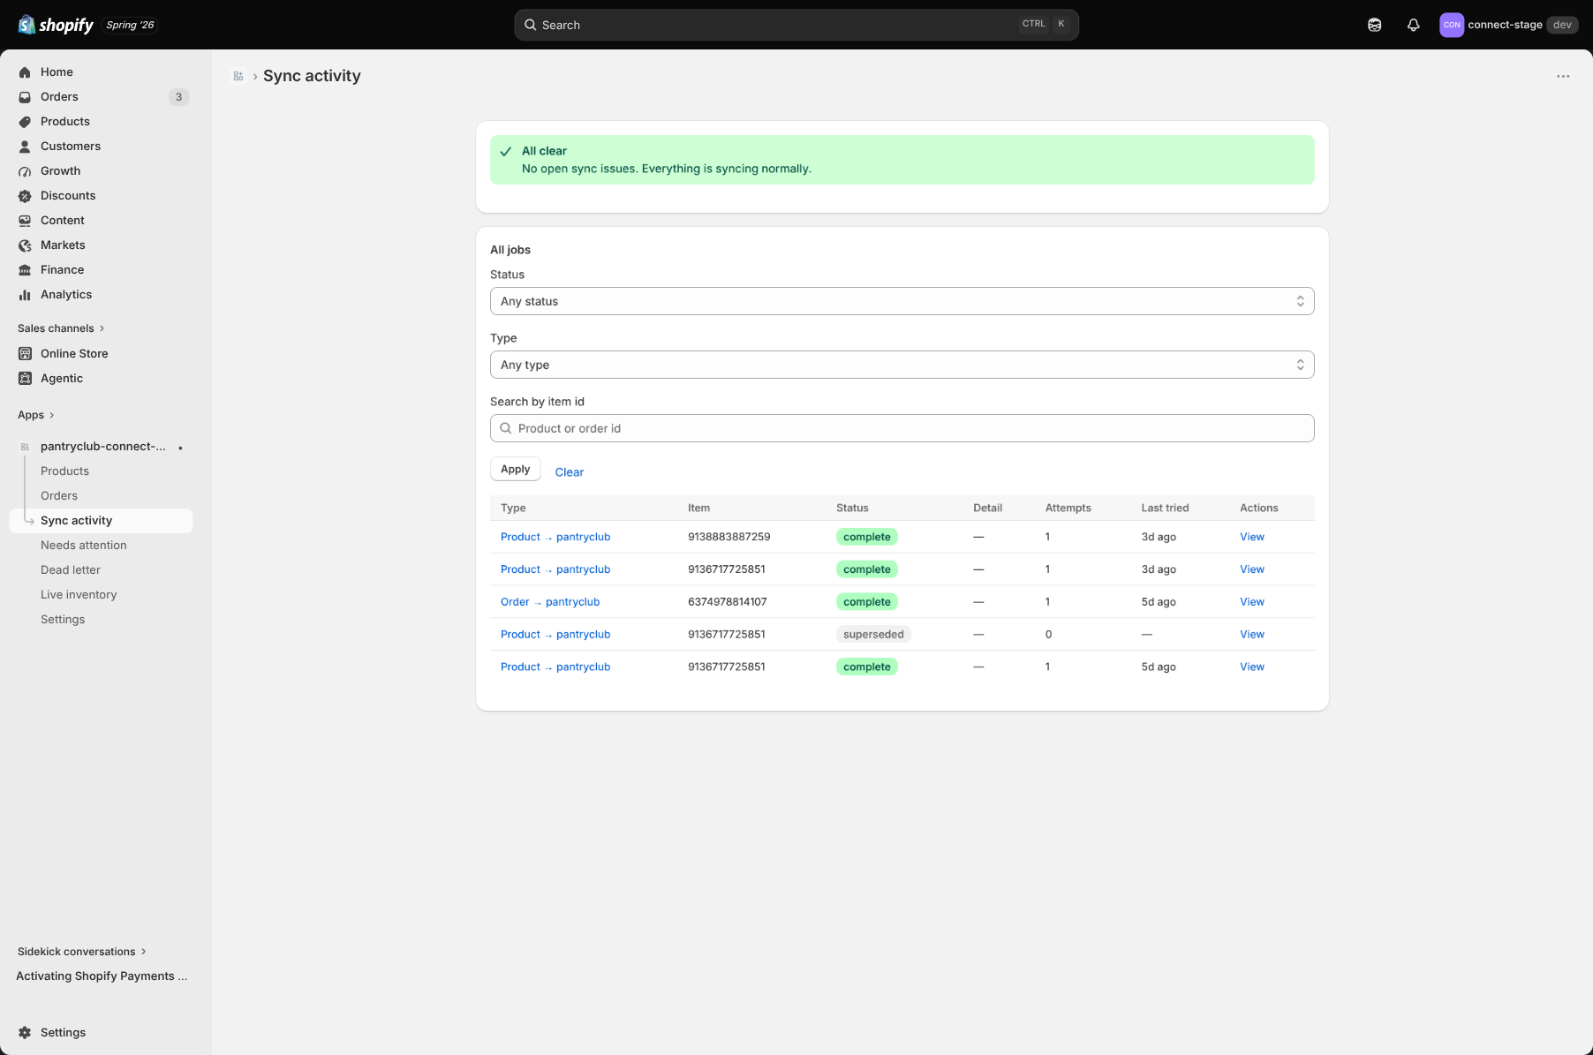
Task: Click the Clear filters link
Action: pyautogui.click(x=569, y=472)
